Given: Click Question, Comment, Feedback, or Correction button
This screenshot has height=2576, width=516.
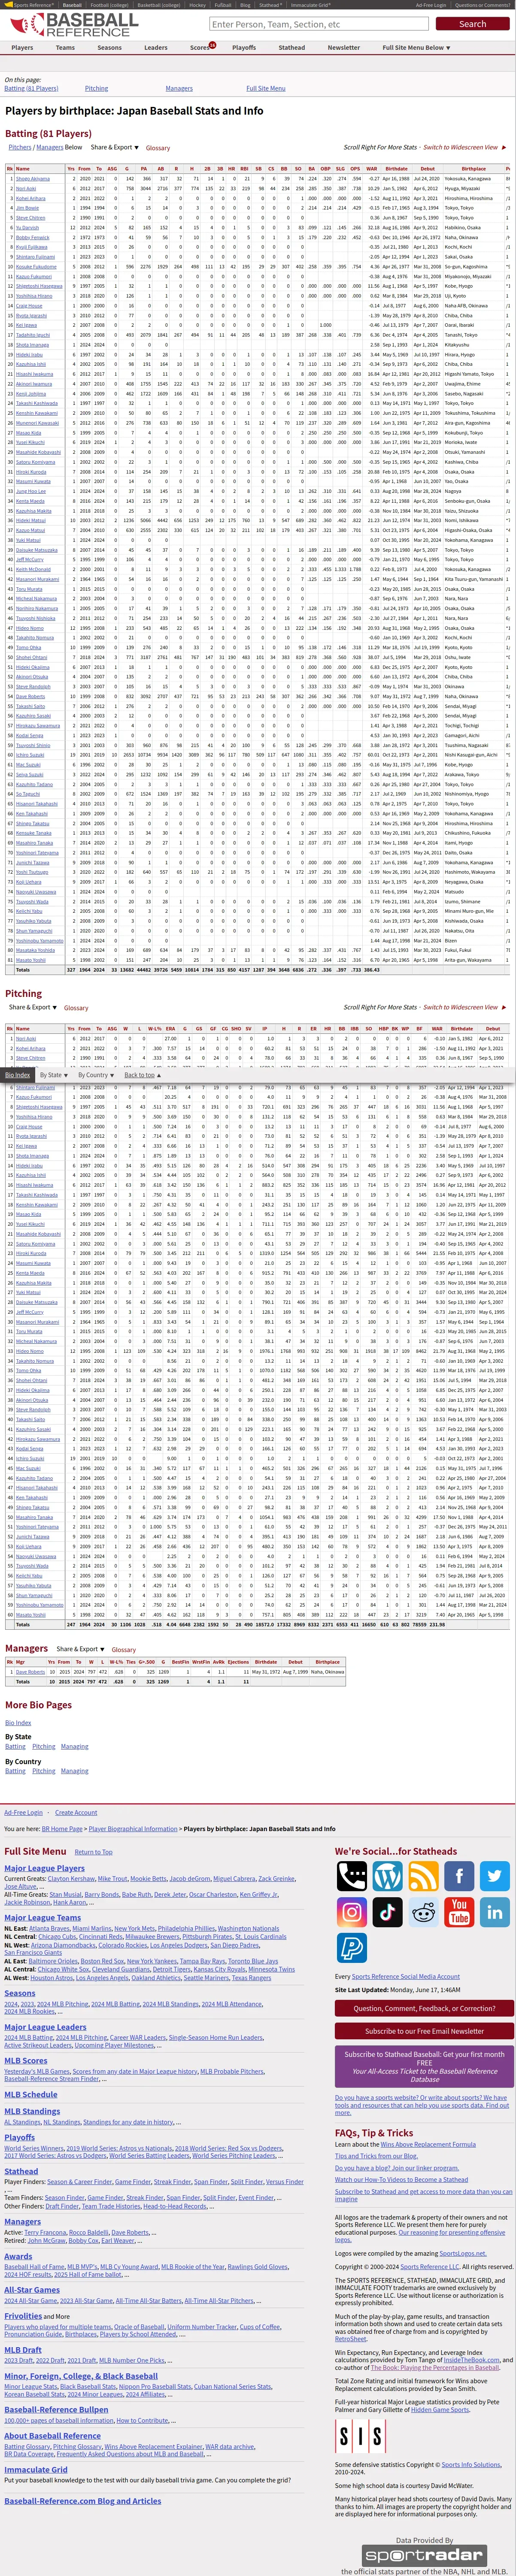Looking at the screenshot, I should 424,2008.
